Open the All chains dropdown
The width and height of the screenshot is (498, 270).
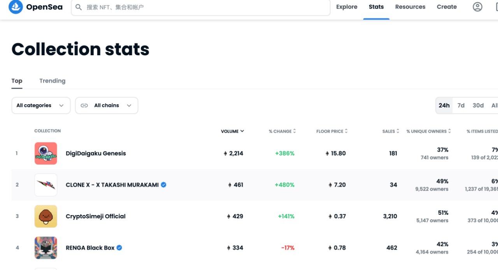tap(107, 105)
